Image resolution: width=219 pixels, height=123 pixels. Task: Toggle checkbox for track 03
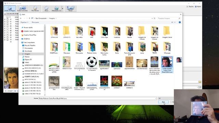(x=8, y=24)
